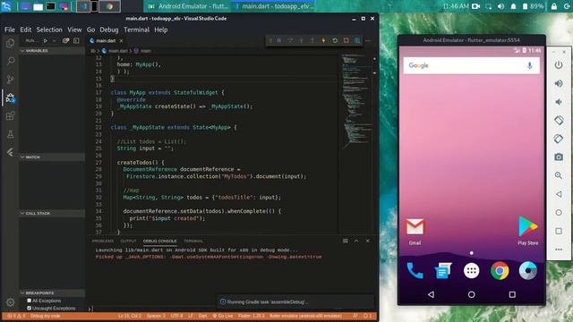Restart the debug session
Viewport: 573px width, 322px height.
[335, 40]
